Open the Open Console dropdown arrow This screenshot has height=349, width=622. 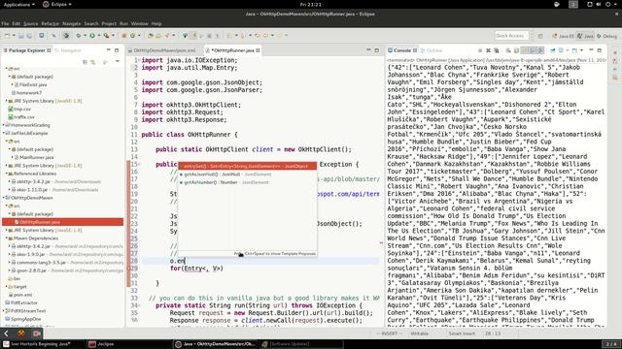(581, 50)
